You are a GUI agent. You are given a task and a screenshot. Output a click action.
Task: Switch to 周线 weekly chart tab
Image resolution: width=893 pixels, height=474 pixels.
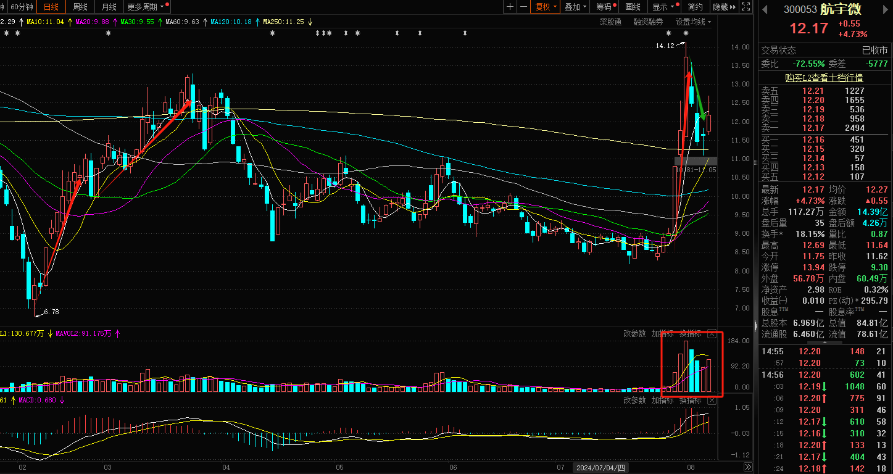click(80, 7)
